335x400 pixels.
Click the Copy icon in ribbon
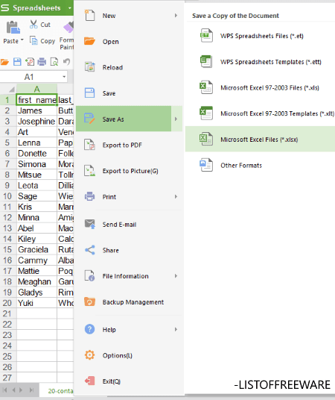pos(33,40)
